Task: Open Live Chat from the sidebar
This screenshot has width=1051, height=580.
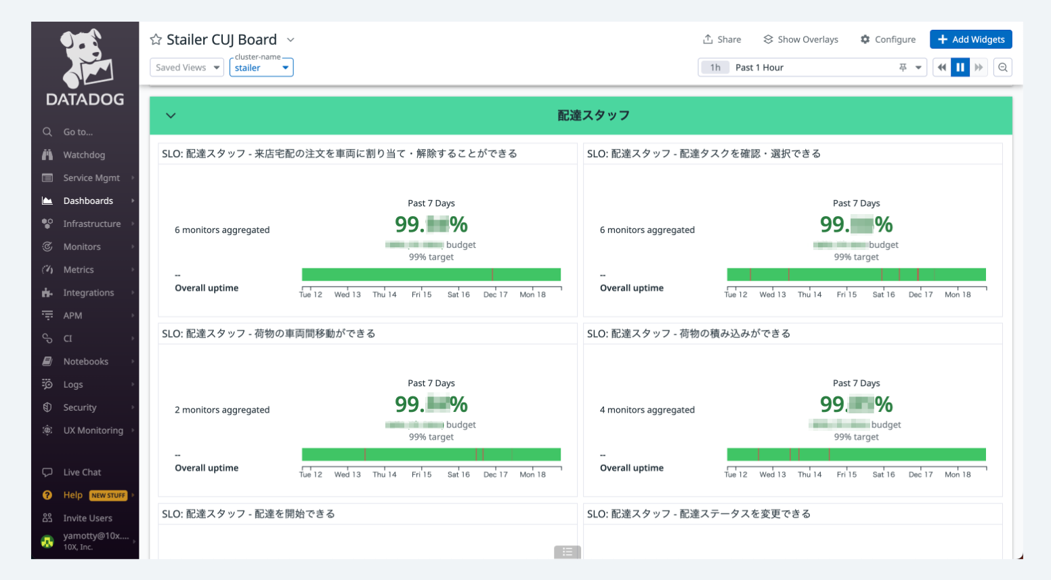Action: click(x=81, y=472)
